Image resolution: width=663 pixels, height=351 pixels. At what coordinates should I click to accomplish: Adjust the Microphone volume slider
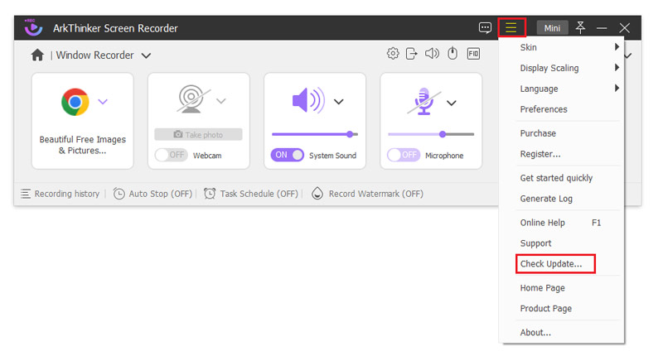(x=431, y=134)
